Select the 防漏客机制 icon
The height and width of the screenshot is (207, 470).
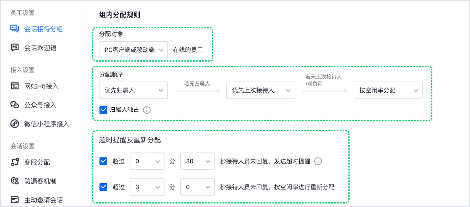pyautogui.click(x=15, y=181)
